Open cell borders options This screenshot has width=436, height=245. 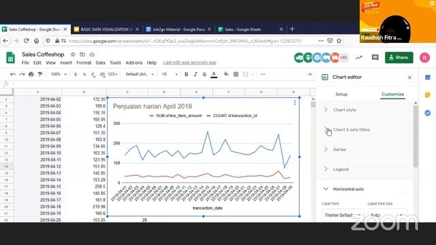(236, 74)
